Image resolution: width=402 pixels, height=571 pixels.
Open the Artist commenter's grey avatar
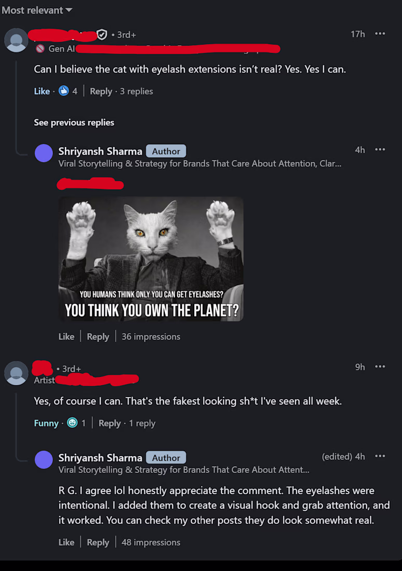coord(16,373)
